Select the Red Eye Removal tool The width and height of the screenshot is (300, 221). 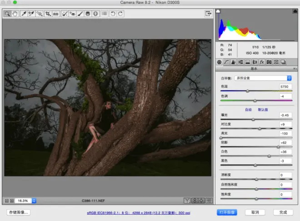(72, 14)
